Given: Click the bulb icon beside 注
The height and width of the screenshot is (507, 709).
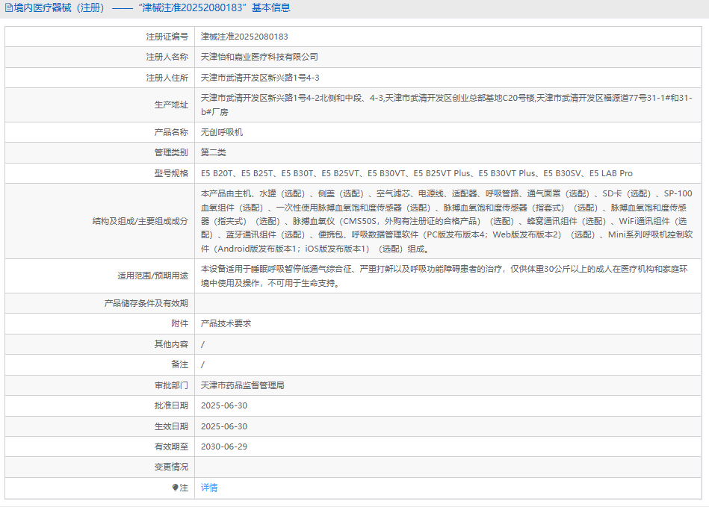Looking at the screenshot, I should point(176,488).
